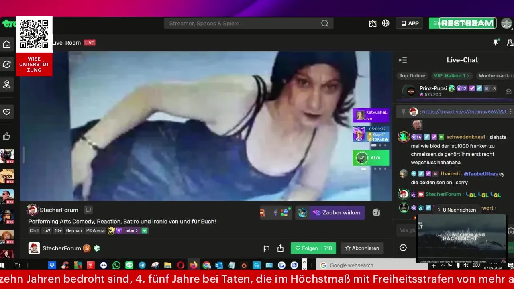Expand the taskbar toolbar overflow arrows
Viewport: 514px width, 289px height.
[x=304, y=265]
